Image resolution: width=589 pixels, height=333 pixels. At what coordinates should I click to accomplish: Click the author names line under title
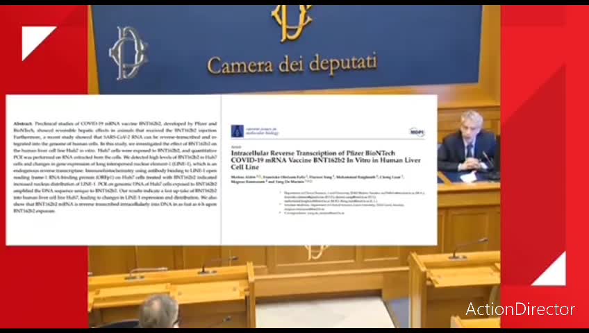317,179
